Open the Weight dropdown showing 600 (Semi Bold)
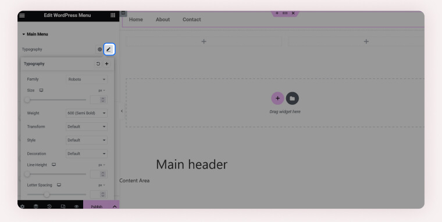Screen dimensions: 442x222 87,113
